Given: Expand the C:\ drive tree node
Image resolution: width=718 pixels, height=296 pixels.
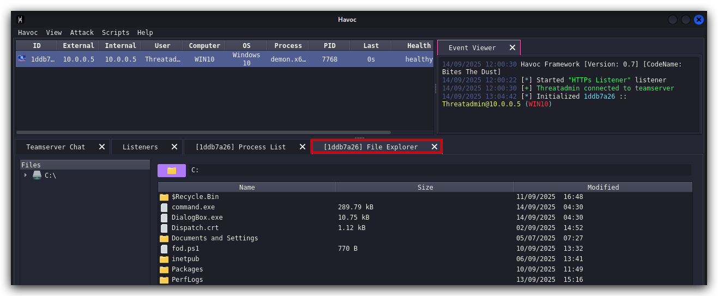Looking at the screenshot, I should pos(25,175).
